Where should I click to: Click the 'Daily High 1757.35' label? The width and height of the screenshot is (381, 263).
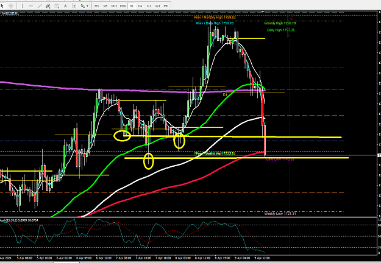pyautogui.click(x=280, y=30)
